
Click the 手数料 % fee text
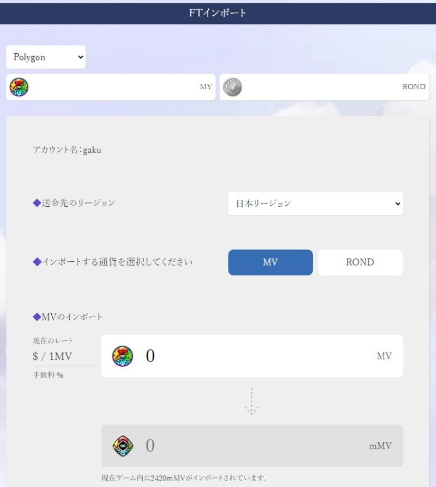48,375
